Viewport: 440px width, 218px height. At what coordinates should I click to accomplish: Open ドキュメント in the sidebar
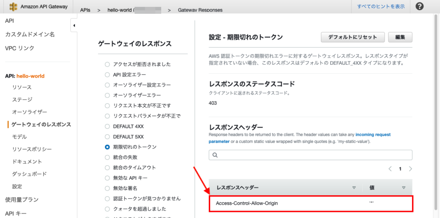27,162
